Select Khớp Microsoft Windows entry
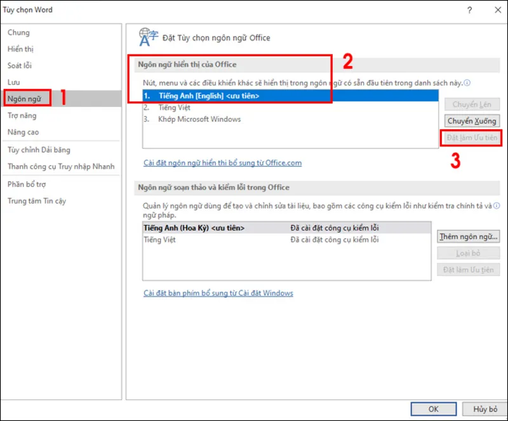Viewport: 508px width, 421px height. point(290,119)
